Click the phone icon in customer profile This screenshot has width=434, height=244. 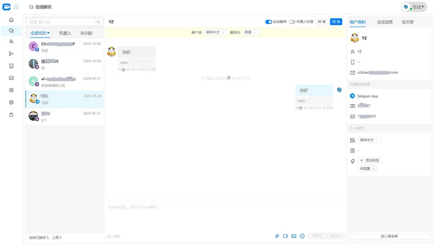click(x=353, y=62)
